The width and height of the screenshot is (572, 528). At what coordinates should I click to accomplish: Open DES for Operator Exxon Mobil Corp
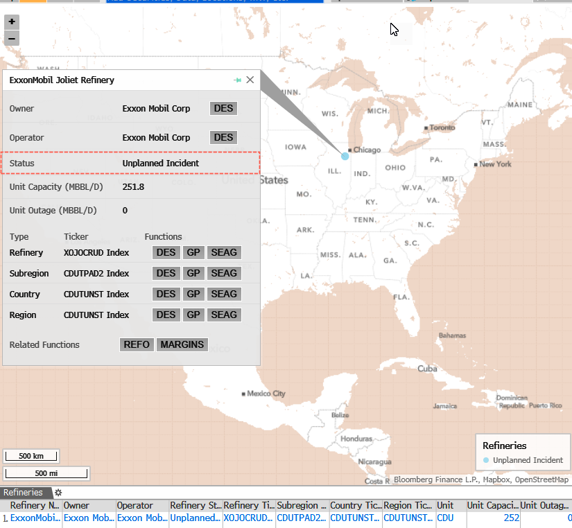tap(223, 137)
